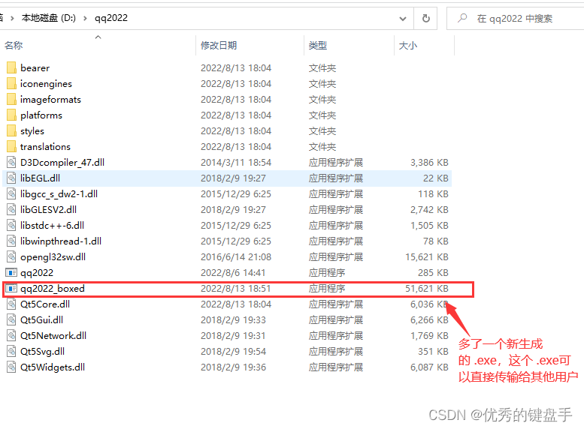Image resolution: width=584 pixels, height=429 pixels.
Task: Select the bearer folder name
Action: click(35, 68)
